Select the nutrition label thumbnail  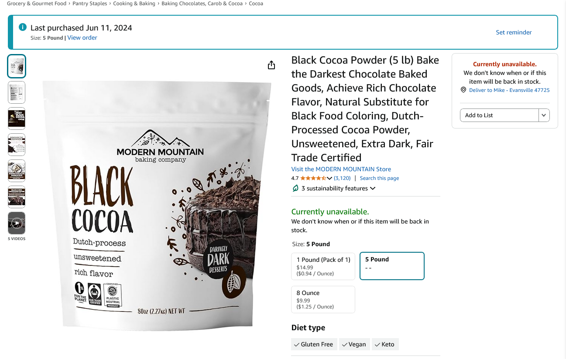point(17,92)
